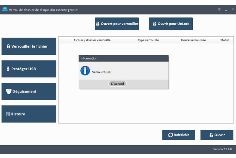This screenshot has height=158, width=236.
Task: Click the mask icon on Déguisement
Action: click(9, 92)
